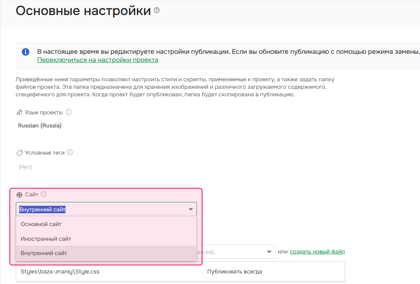Select the Russian (Russia) language value
420x284 pixels.
click(40, 126)
